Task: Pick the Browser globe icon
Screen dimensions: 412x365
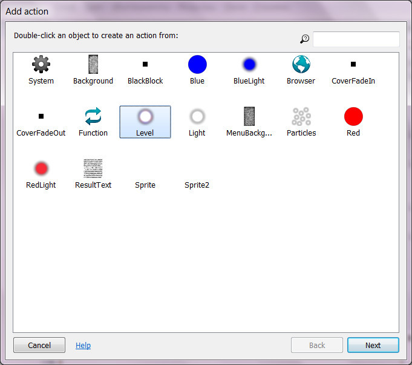Action: 301,64
